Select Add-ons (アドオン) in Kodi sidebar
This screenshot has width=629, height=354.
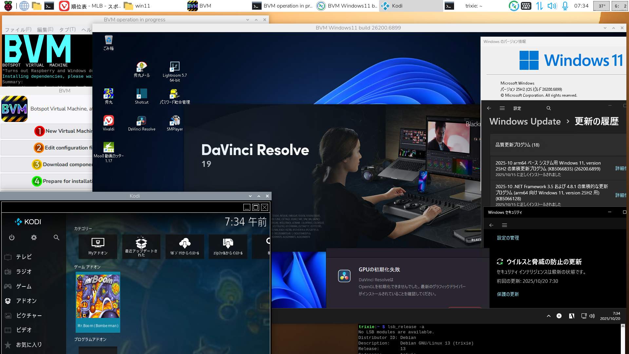click(26, 301)
